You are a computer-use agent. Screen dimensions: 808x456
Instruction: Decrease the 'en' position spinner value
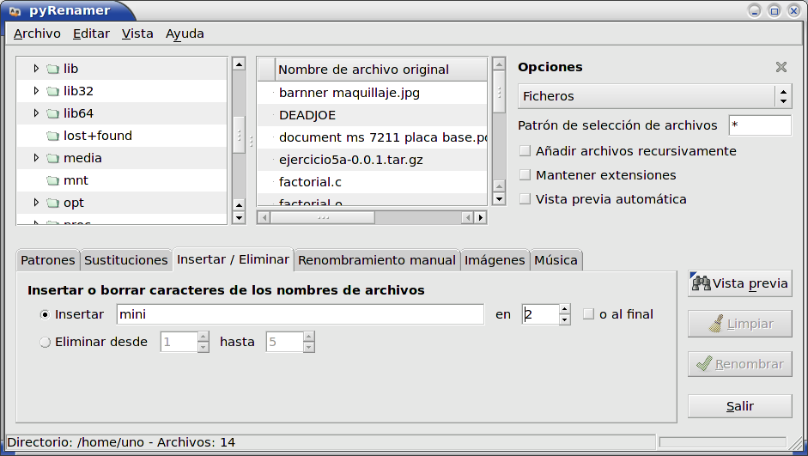coord(565,320)
